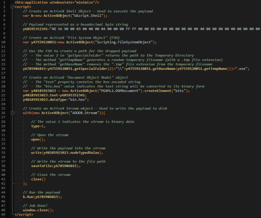Click the getSpecialFolder(2) call
261x218 pixels.
[x=94, y=69]
